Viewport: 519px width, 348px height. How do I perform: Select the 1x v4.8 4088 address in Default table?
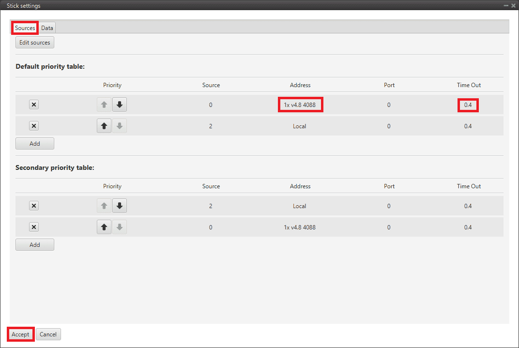[x=300, y=105]
